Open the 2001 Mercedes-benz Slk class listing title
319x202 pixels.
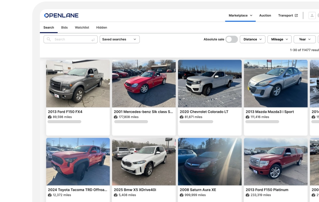(143, 112)
